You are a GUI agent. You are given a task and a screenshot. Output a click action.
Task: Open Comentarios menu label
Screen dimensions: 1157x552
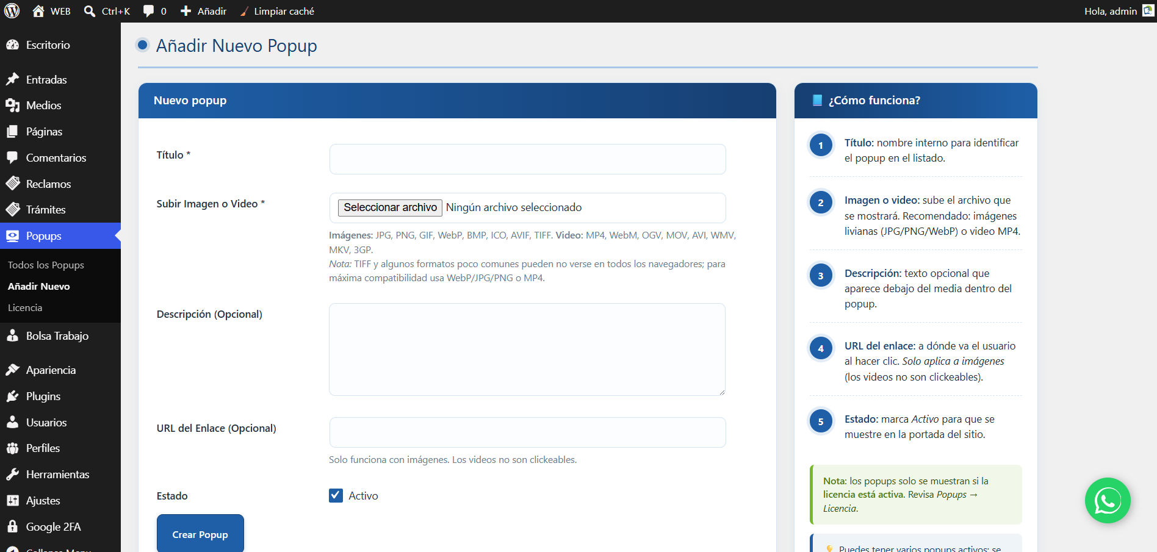click(x=56, y=157)
